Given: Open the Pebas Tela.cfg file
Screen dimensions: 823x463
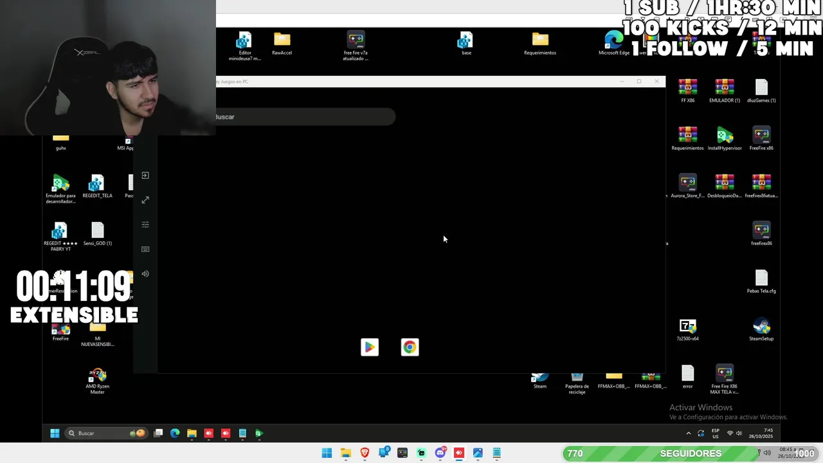Looking at the screenshot, I should (x=761, y=281).
